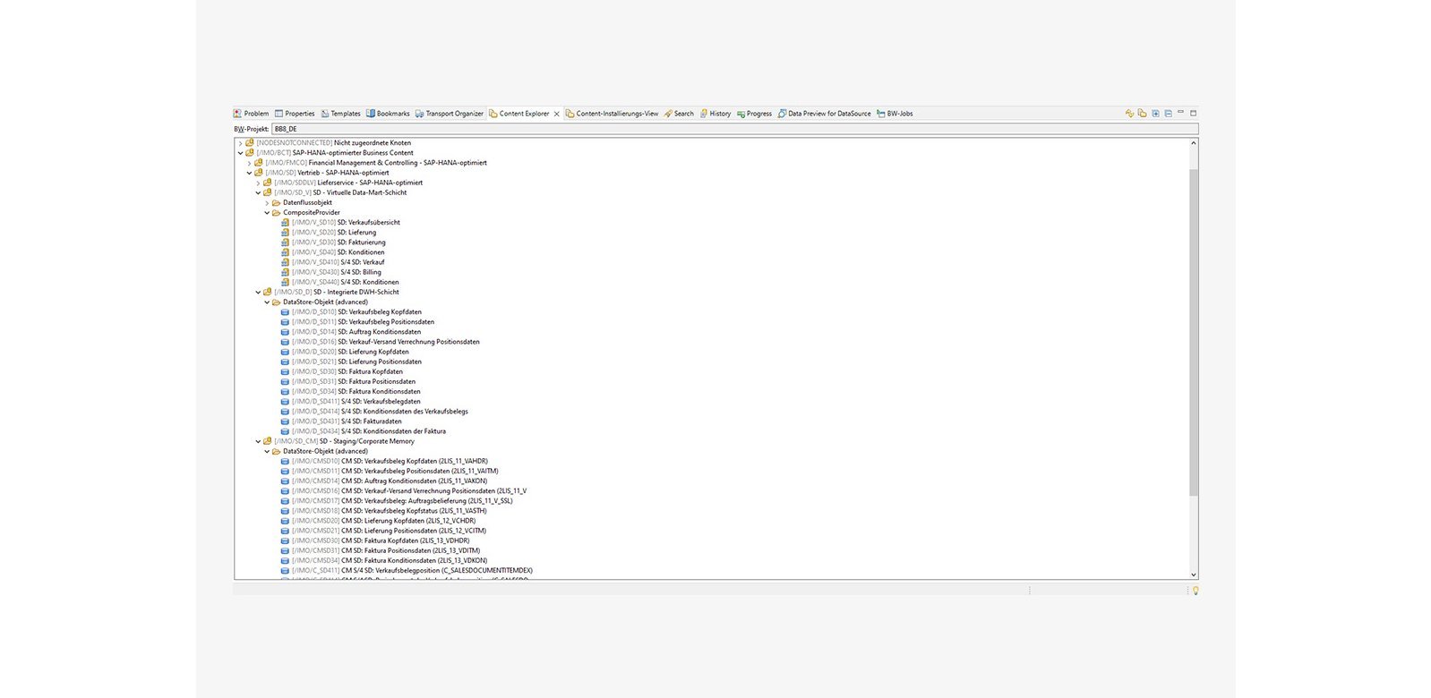This screenshot has width=1431, height=698.
Task: Open the Content-Installierungs-View tab
Action: click(x=612, y=114)
